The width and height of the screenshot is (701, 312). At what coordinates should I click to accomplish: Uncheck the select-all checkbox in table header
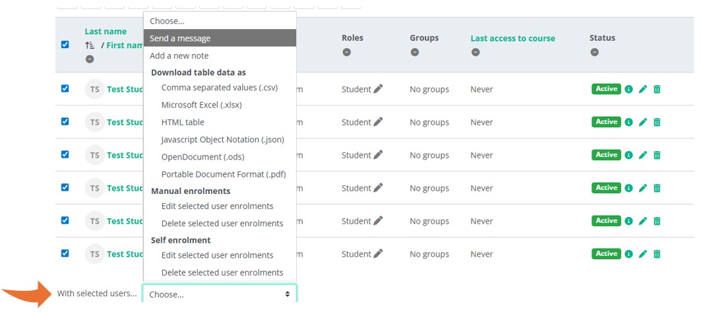[x=65, y=45]
